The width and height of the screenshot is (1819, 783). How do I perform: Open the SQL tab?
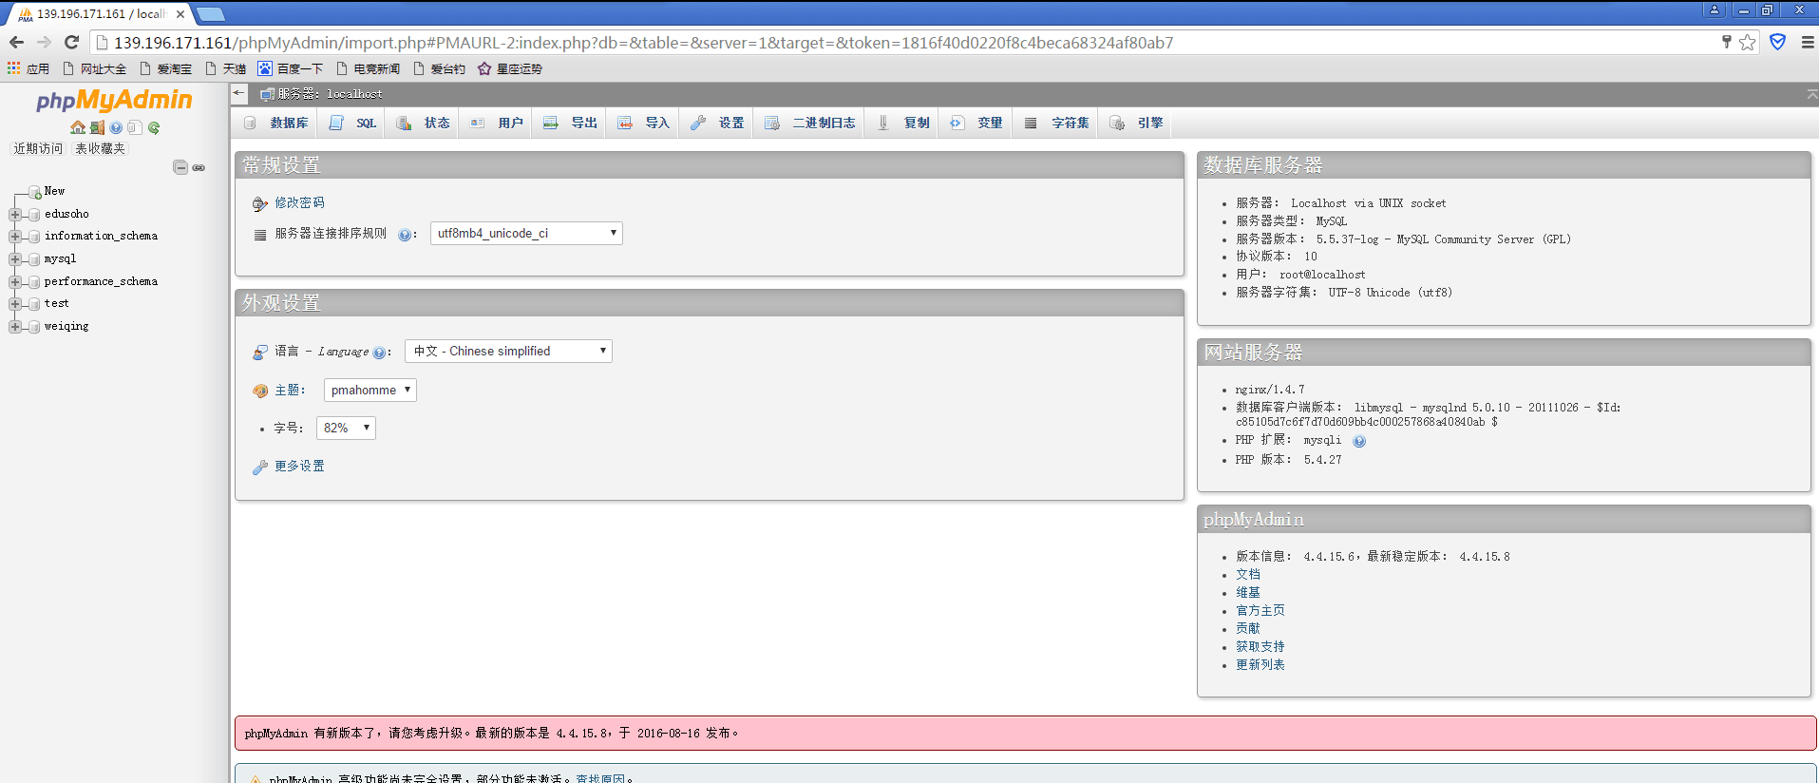point(352,123)
